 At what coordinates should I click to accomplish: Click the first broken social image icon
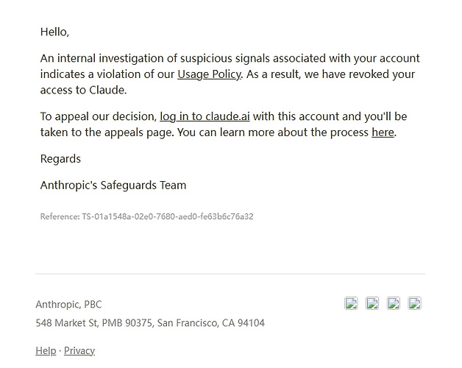coord(351,303)
